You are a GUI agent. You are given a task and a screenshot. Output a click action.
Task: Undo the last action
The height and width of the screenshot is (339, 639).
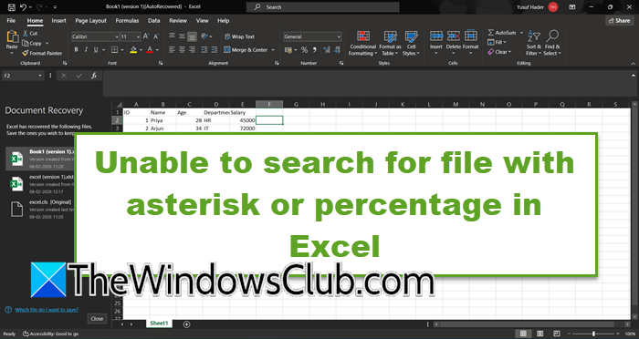pyautogui.click(x=24, y=7)
